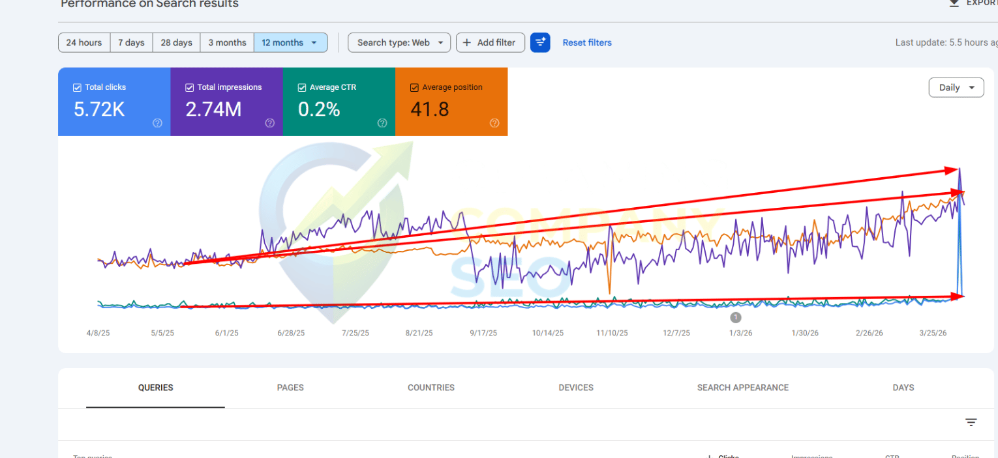Click the help icon on Average CTR card
The height and width of the screenshot is (458, 998).
(382, 123)
